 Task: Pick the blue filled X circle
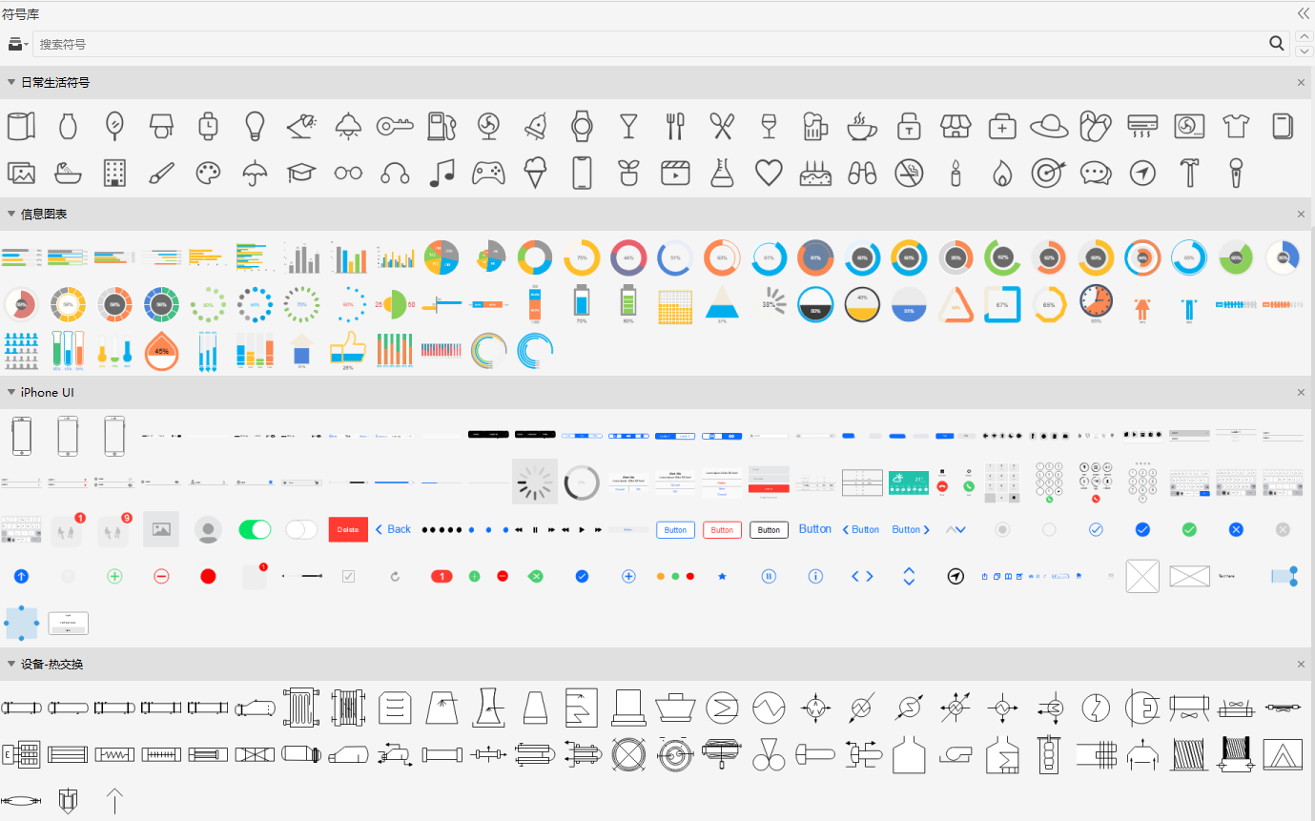click(x=1236, y=529)
